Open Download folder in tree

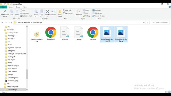click(10, 39)
